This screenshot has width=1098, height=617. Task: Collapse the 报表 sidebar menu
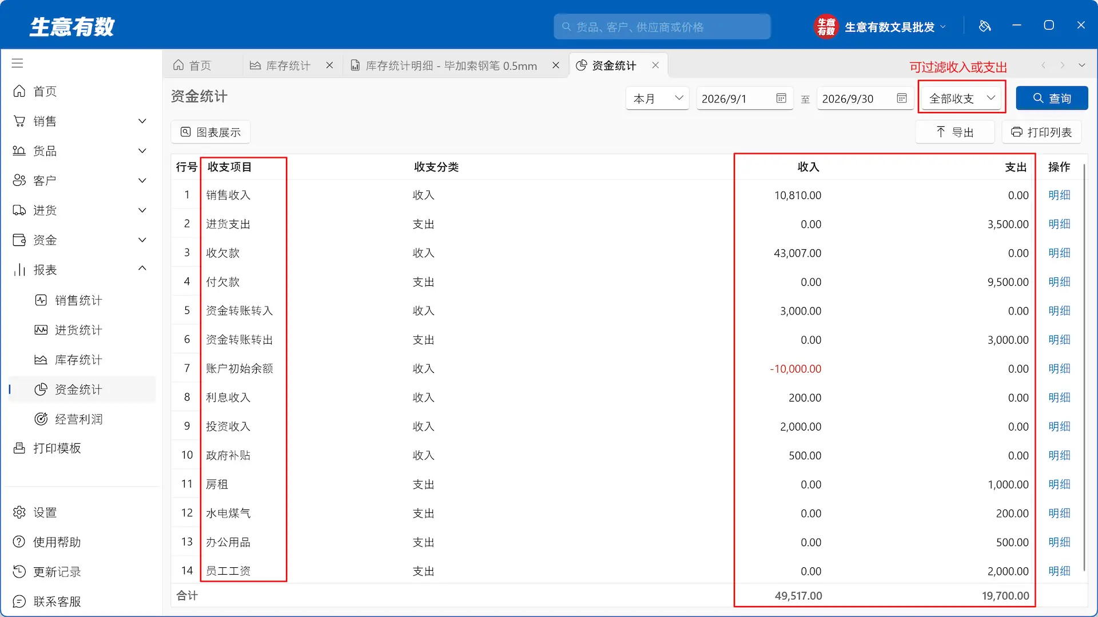click(82, 270)
